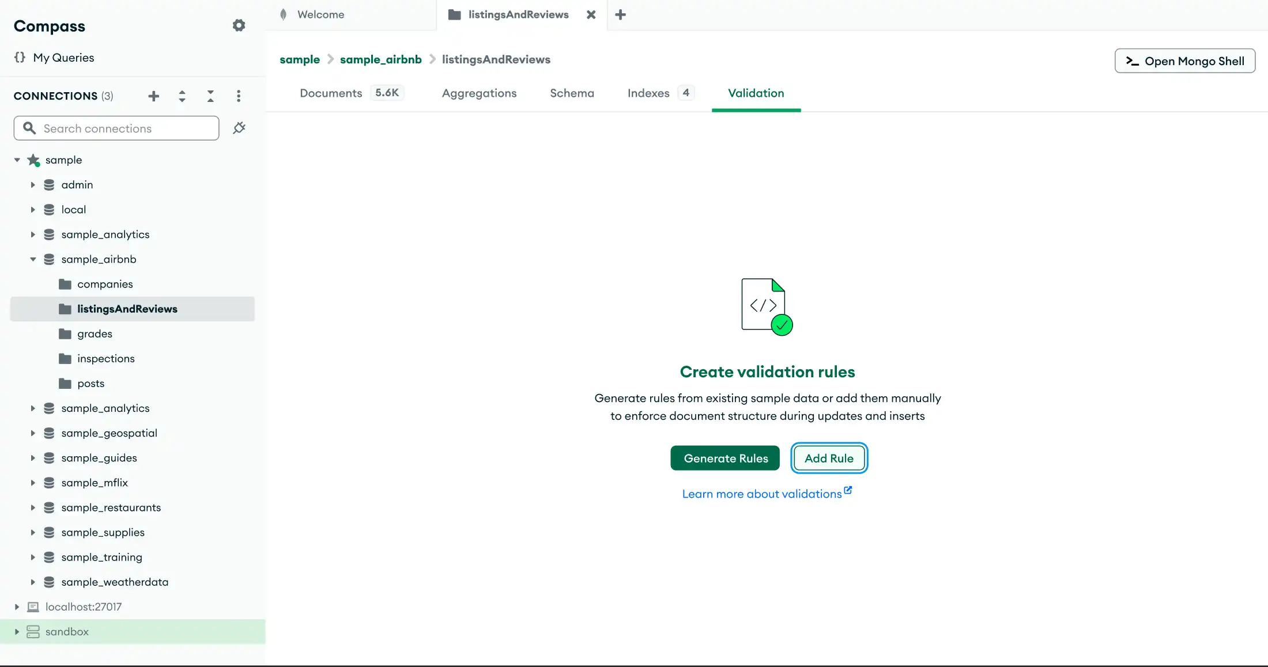Click the Generate Rules button

click(x=724, y=458)
